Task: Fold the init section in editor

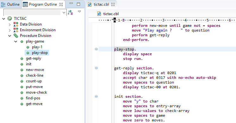Action: click(x=96, y=96)
